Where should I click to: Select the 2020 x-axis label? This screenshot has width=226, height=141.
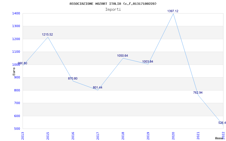click(x=173, y=136)
